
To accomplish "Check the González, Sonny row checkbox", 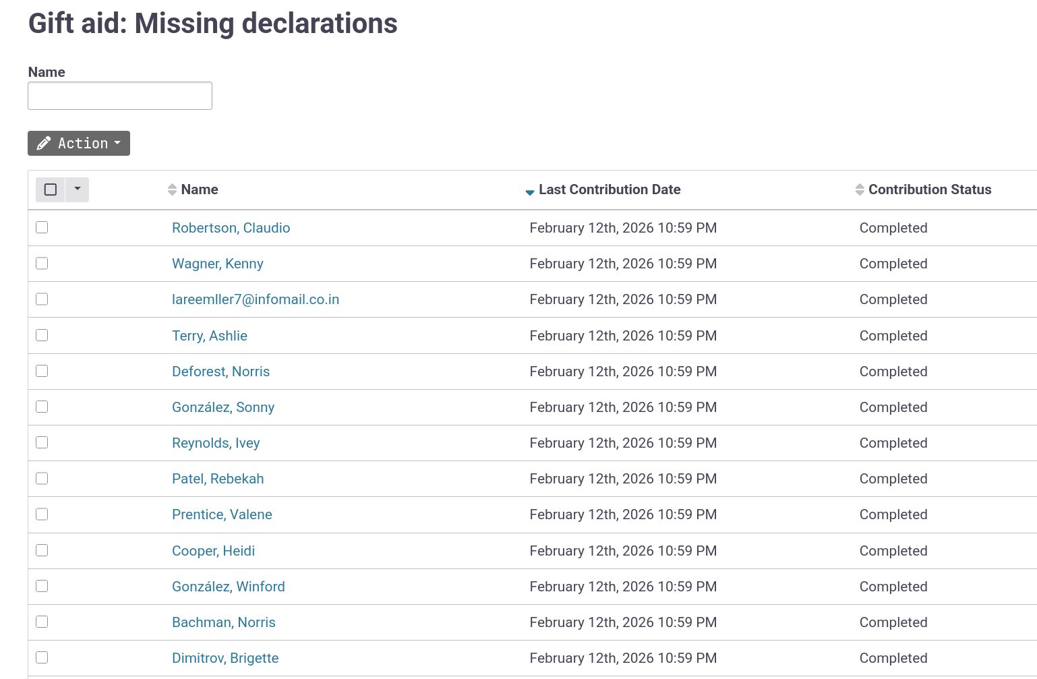I will pos(42,407).
